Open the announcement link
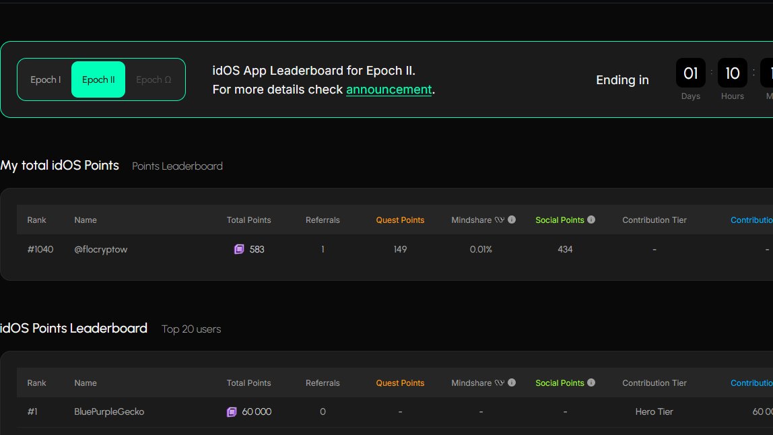Screen dimensions: 773x435 (389, 90)
